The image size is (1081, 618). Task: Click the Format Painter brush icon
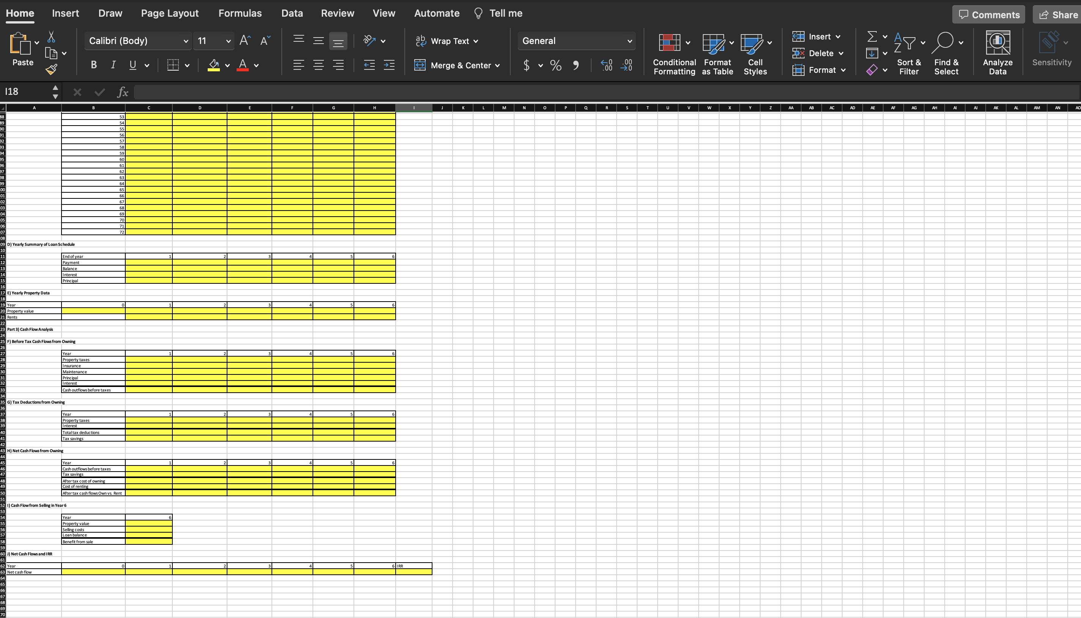click(x=51, y=69)
